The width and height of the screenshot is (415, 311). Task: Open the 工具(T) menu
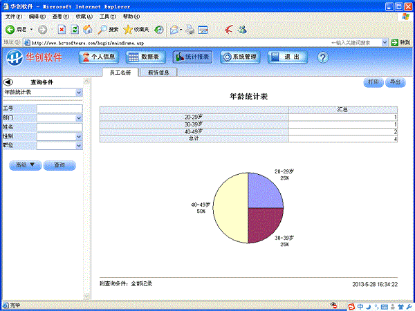pos(107,16)
